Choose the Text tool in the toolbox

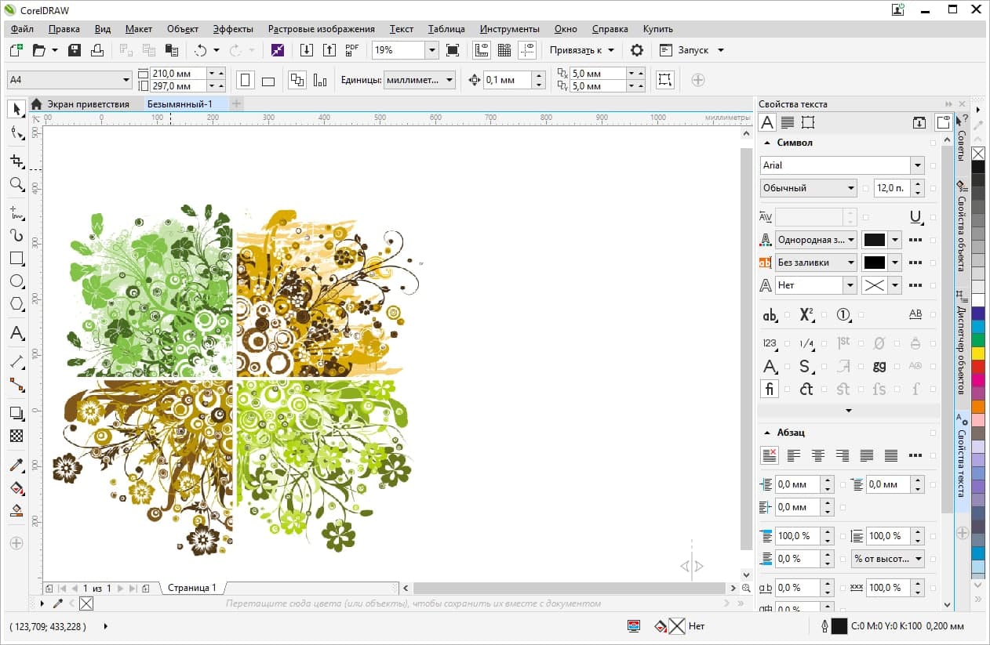pyautogui.click(x=16, y=334)
